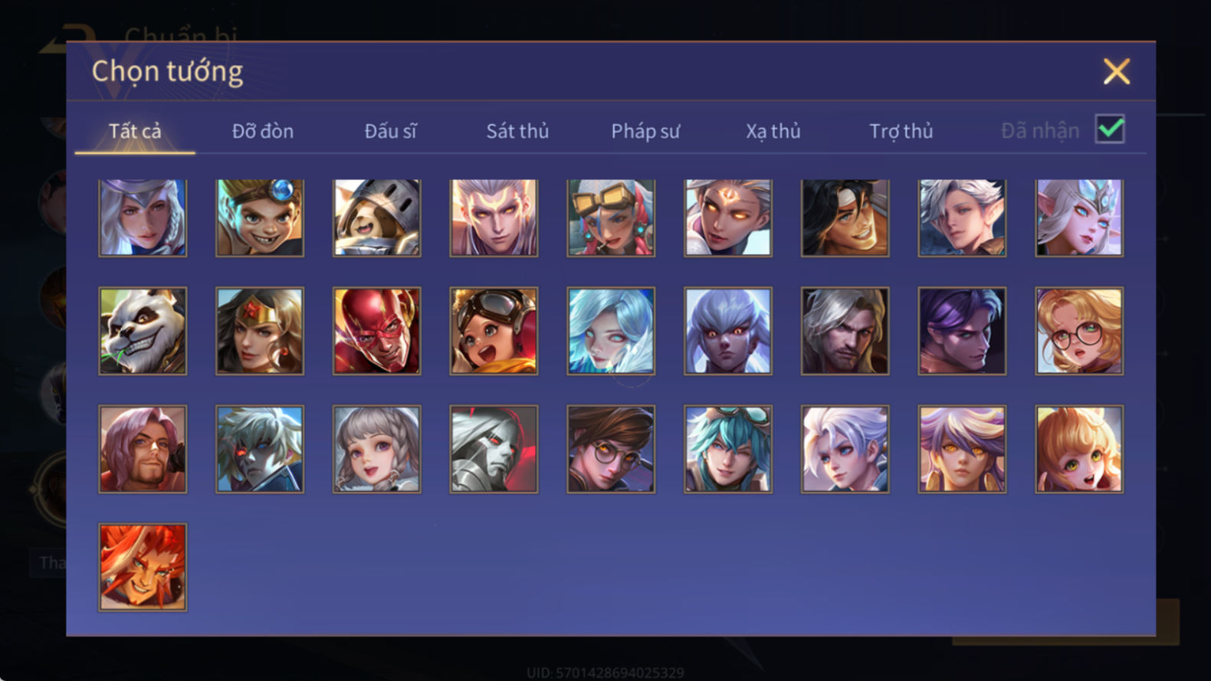
Task: Switch to the Đỡ đòn tab
Action: click(263, 131)
